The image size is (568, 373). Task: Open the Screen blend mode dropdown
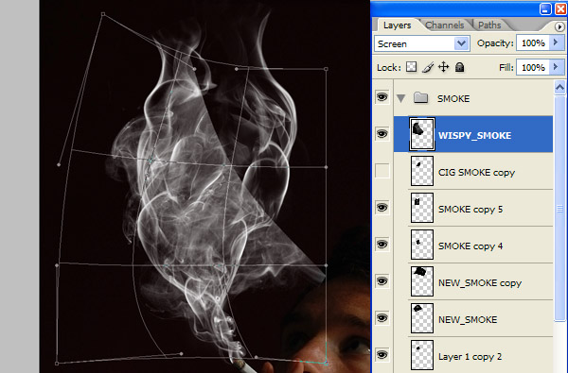[422, 43]
